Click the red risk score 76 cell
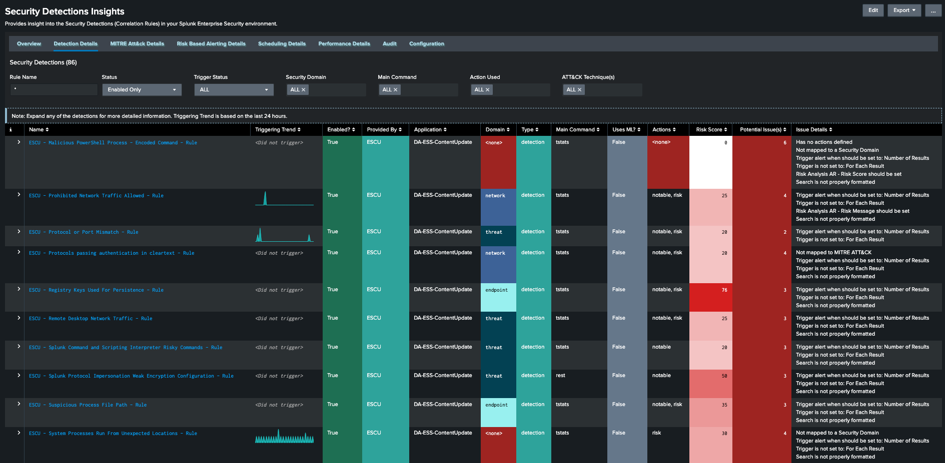This screenshot has height=463, width=945. pos(711,298)
